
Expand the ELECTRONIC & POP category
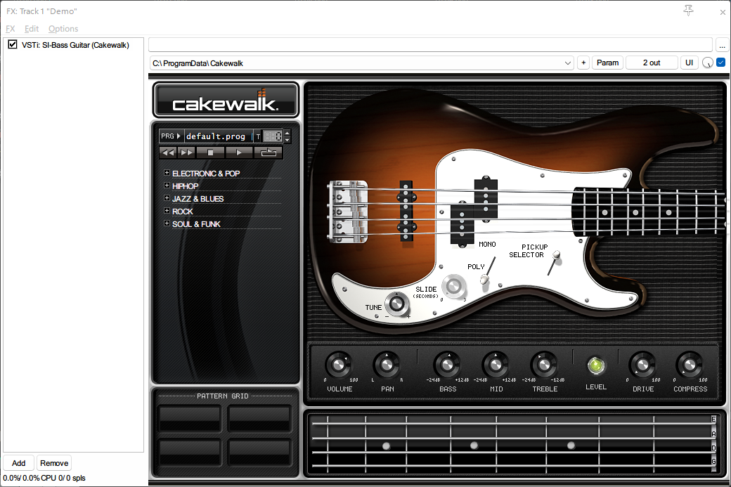(x=167, y=173)
